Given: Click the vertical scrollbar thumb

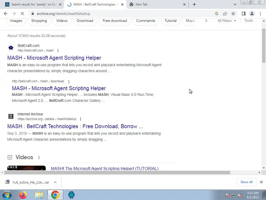Looking at the screenshot, I should tap(264, 46).
